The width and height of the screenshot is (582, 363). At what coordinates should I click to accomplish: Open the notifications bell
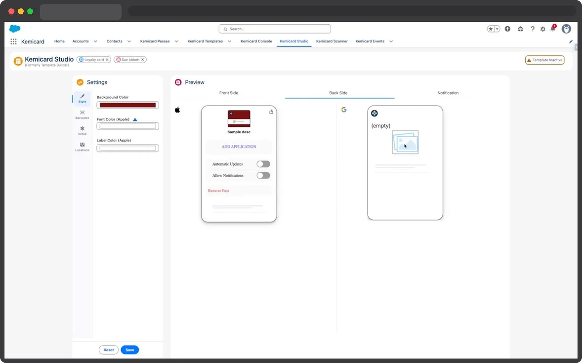click(x=553, y=29)
